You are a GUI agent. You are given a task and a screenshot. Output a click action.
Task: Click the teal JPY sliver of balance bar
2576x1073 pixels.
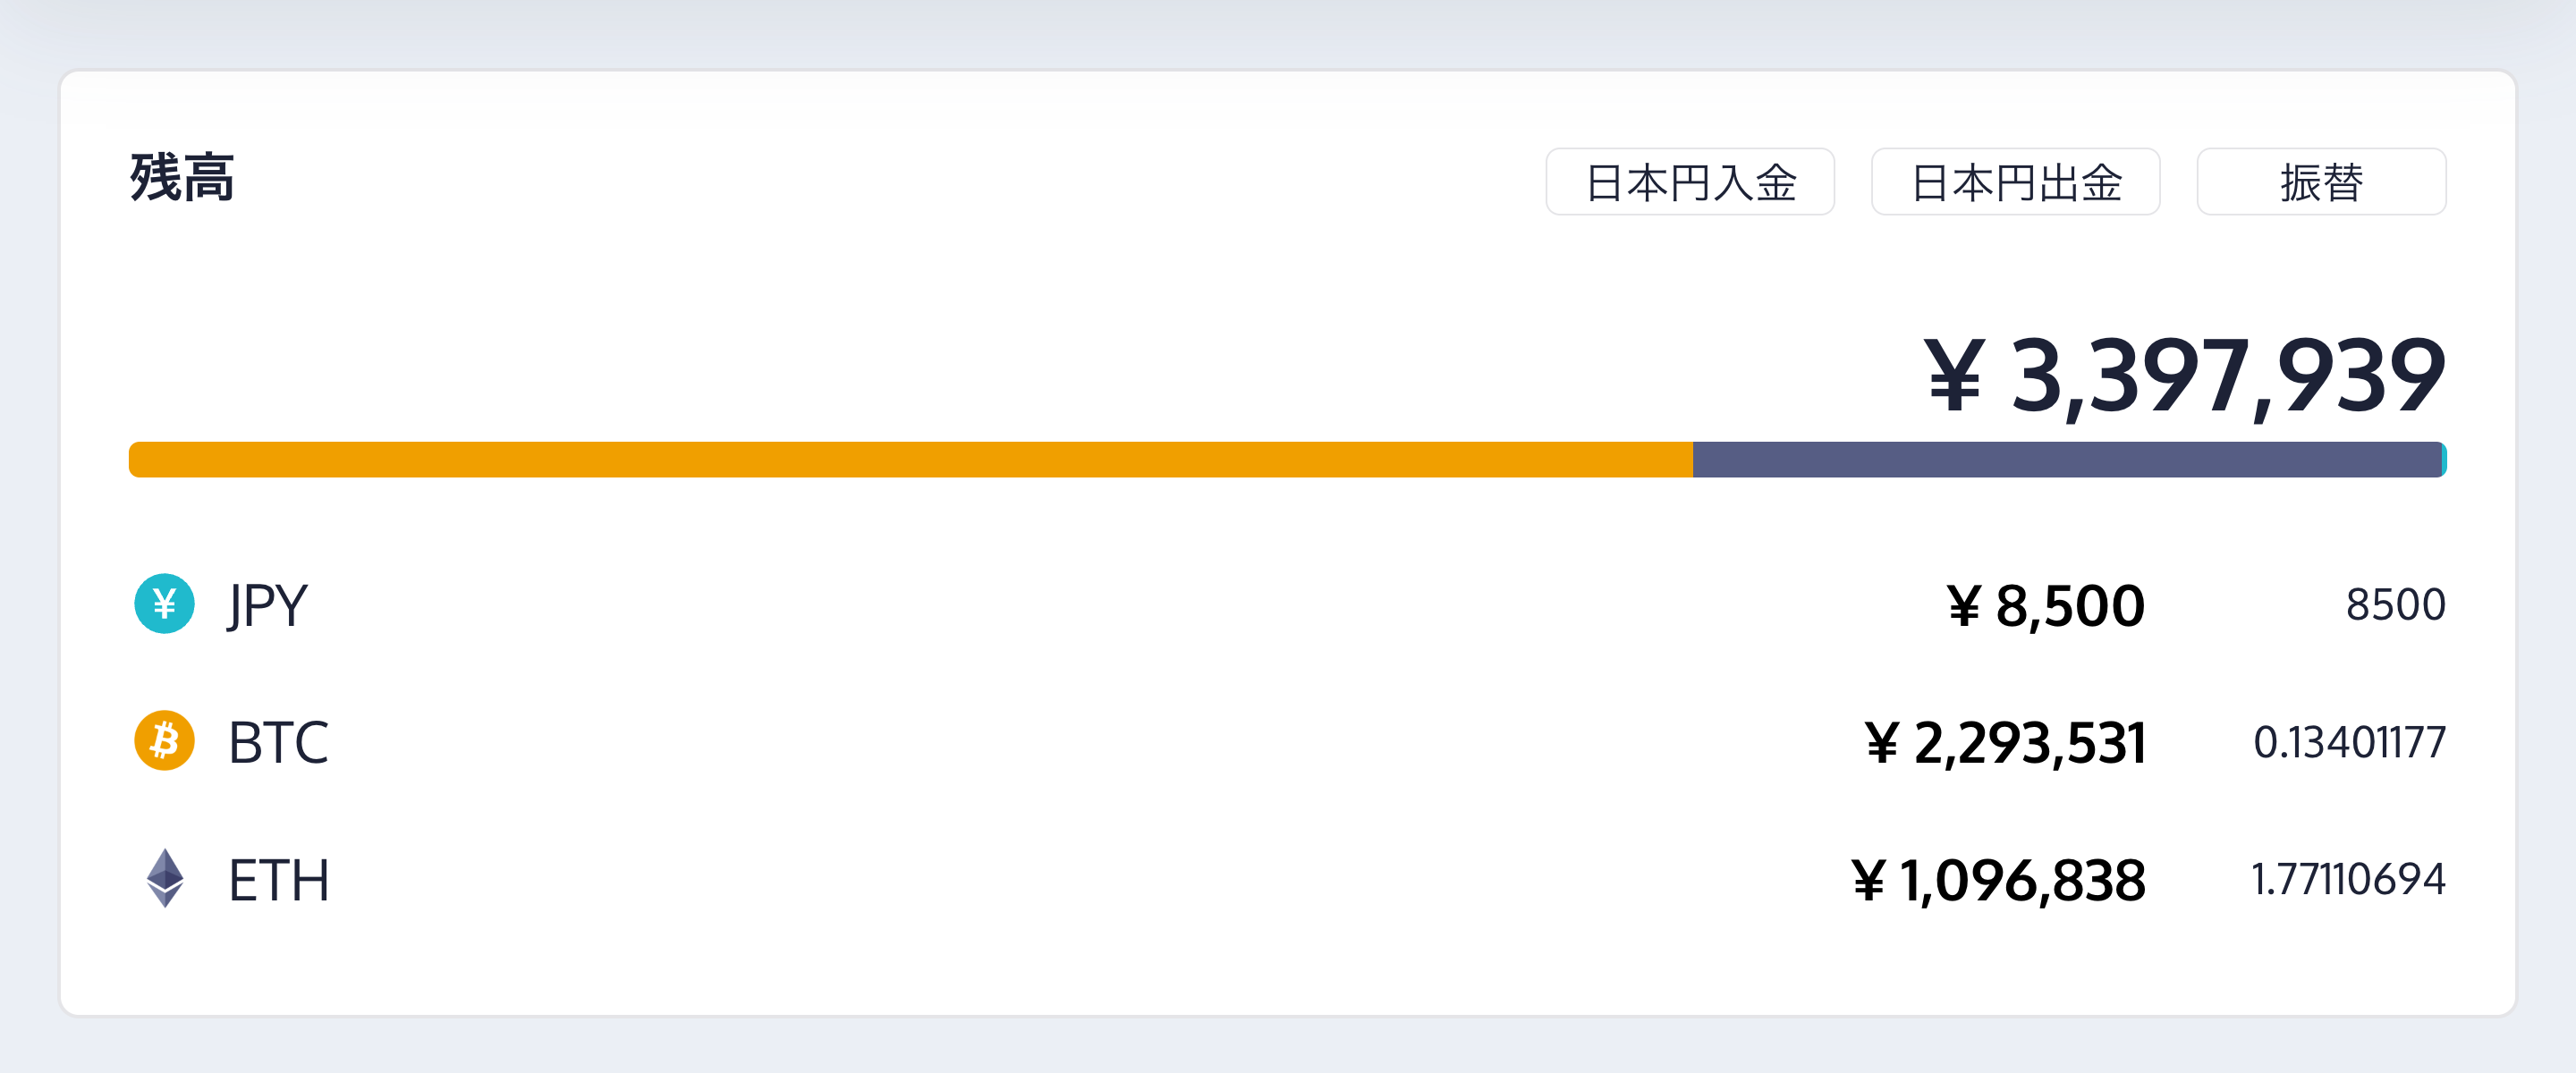(2443, 460)
